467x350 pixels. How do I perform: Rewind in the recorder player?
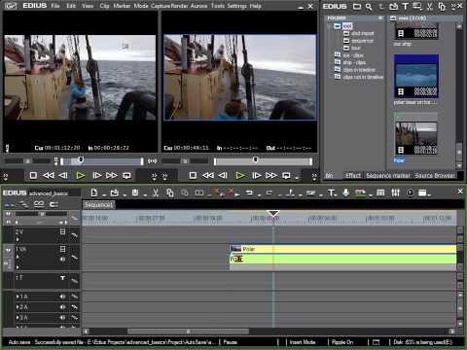click(208, 175)
